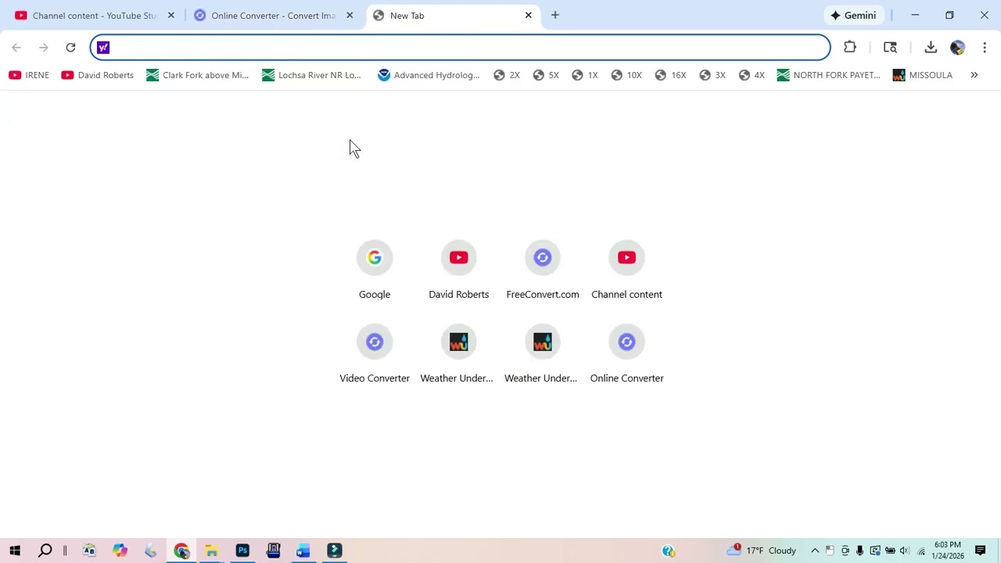Image resolution: width=1001 pixels, height=563 pixels.
Task: Open the 4X bookmark
Action: [x=752, y=75]
